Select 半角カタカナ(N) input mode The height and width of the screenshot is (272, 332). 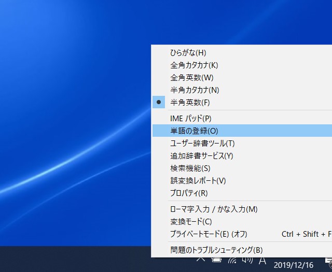(242, 90)
